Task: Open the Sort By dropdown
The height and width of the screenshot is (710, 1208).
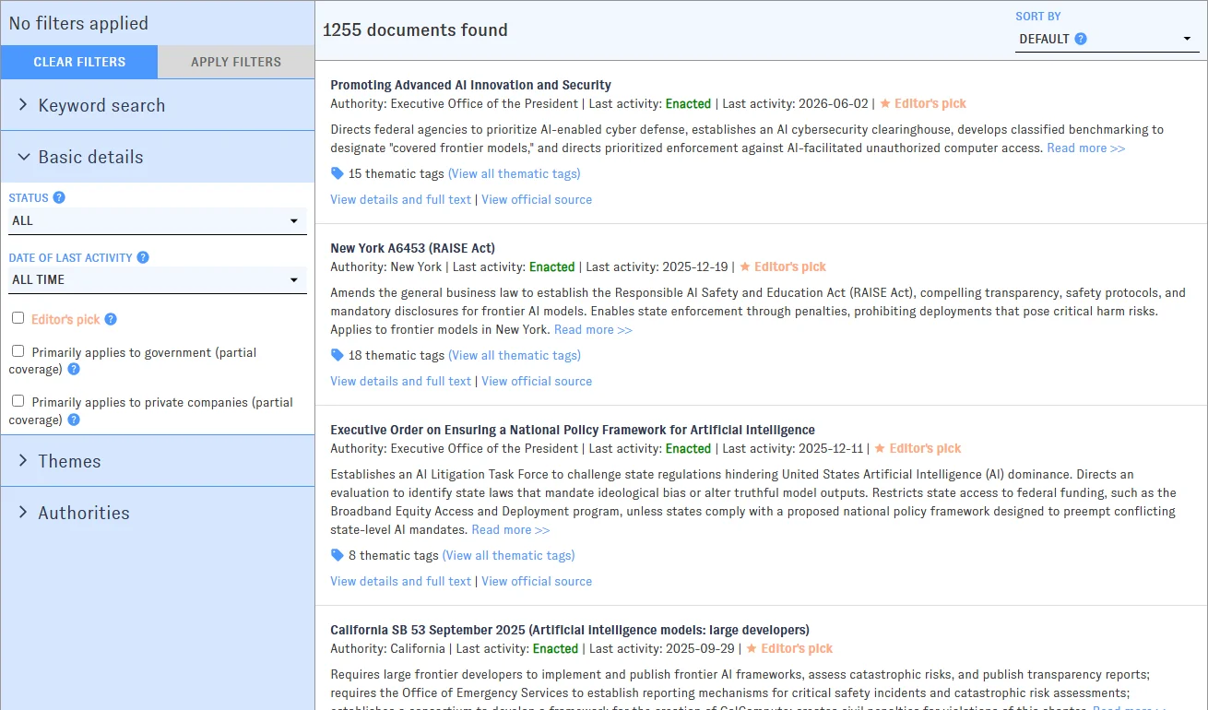Action: [1107, 39]
